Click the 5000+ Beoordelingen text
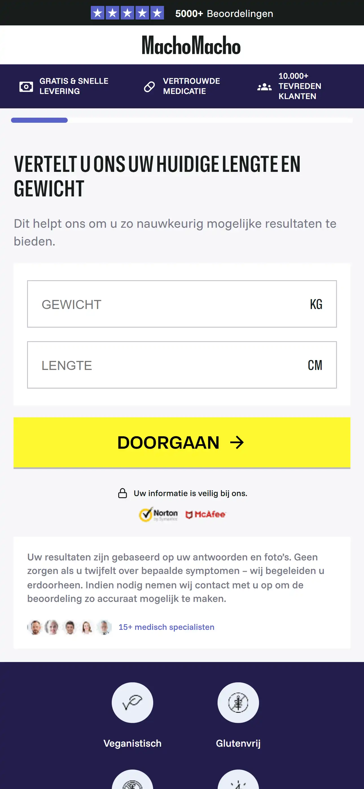 pos(224,14)
